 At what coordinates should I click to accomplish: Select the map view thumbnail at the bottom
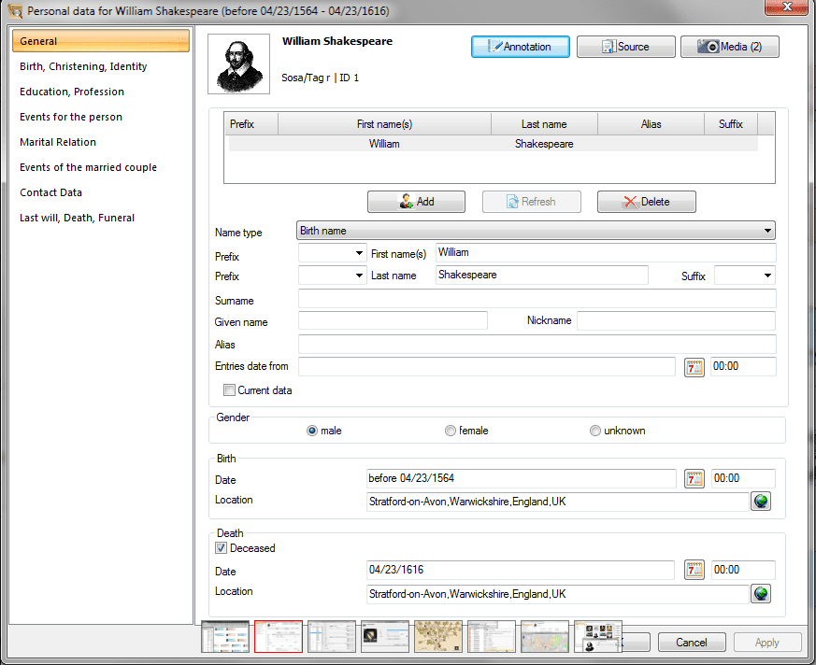[545, 636]
